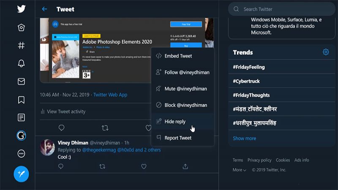Open Home from the sidebar

click(x=22, y=27)
